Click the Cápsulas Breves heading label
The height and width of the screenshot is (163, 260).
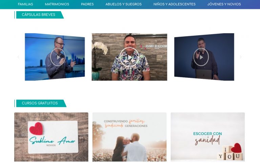click(39, 15)
